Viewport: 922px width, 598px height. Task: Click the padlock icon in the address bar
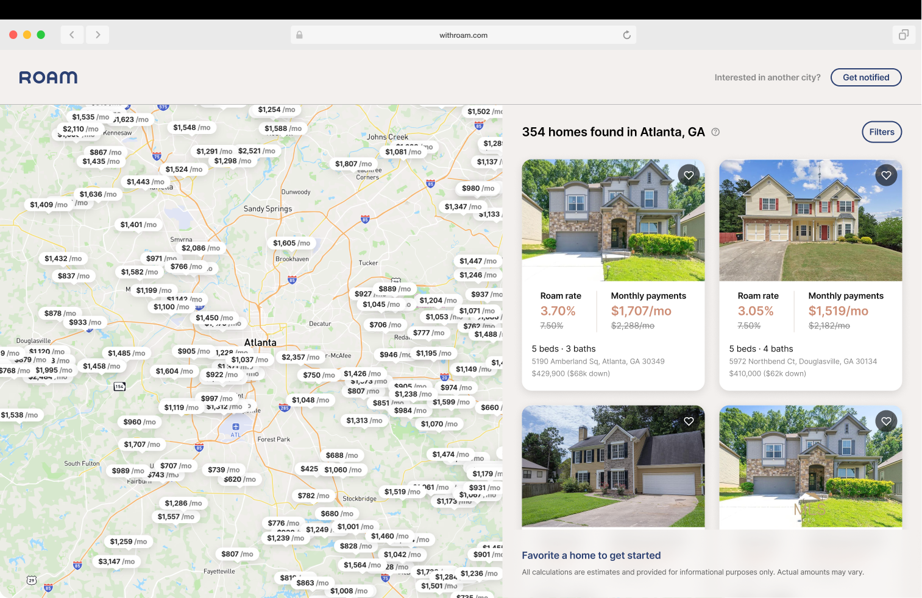tap(299, 35)
